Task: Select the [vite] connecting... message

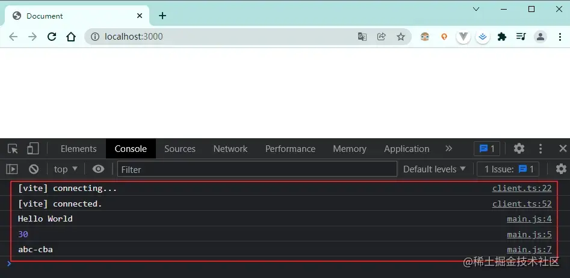Action: coord(67,188)
